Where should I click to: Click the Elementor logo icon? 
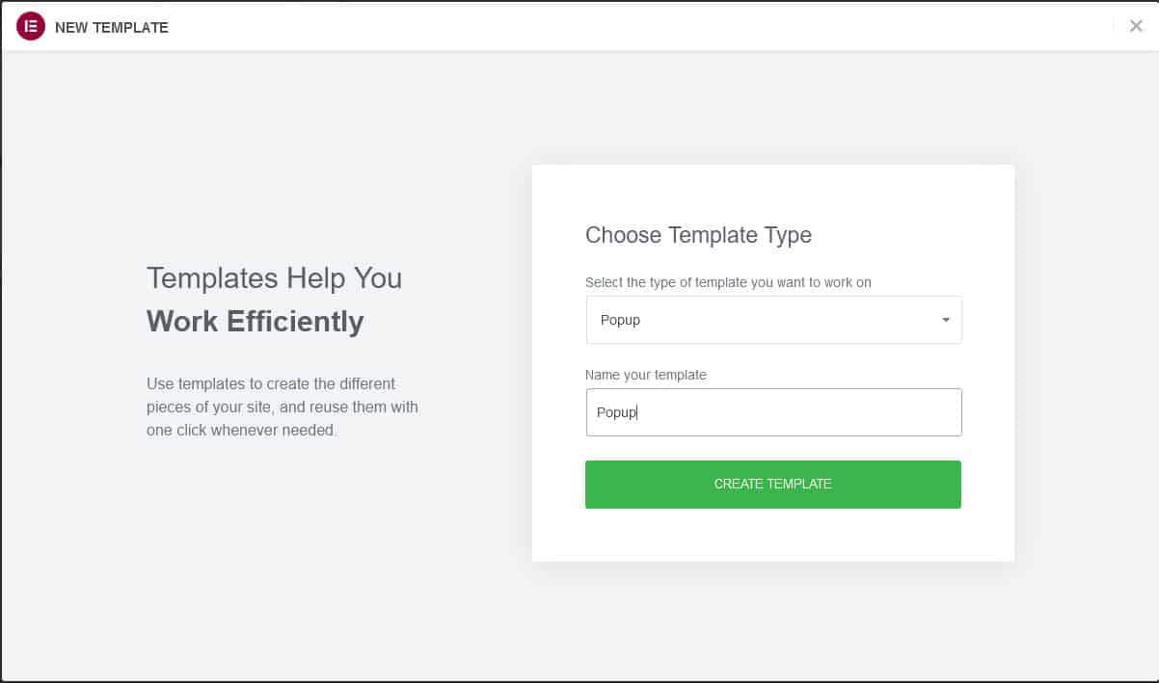[31, 27]
